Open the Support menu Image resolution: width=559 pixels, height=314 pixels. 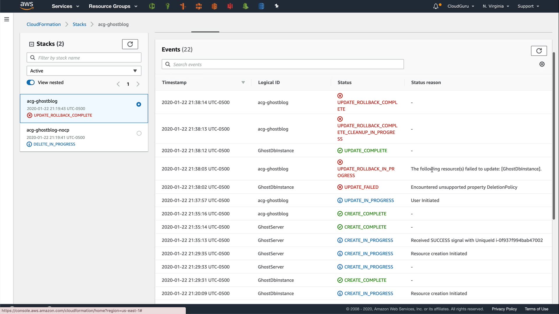click(528, 6)
